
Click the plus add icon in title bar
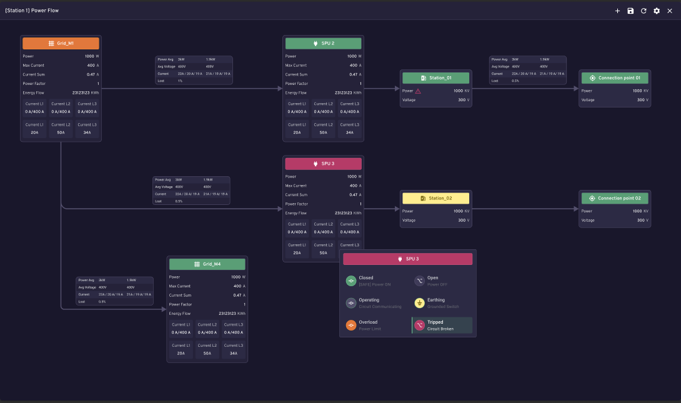617,11
